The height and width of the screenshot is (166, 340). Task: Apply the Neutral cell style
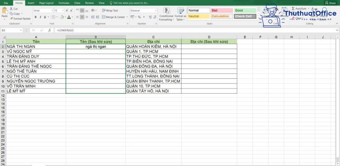click(x=198, y=17)
